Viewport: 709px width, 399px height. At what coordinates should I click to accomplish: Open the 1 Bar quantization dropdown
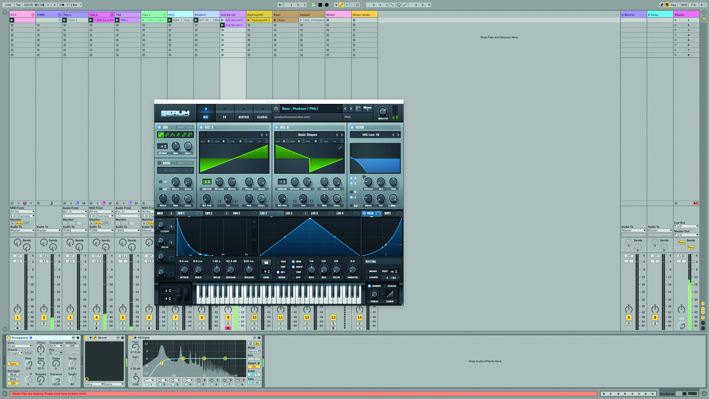(76, 5)
